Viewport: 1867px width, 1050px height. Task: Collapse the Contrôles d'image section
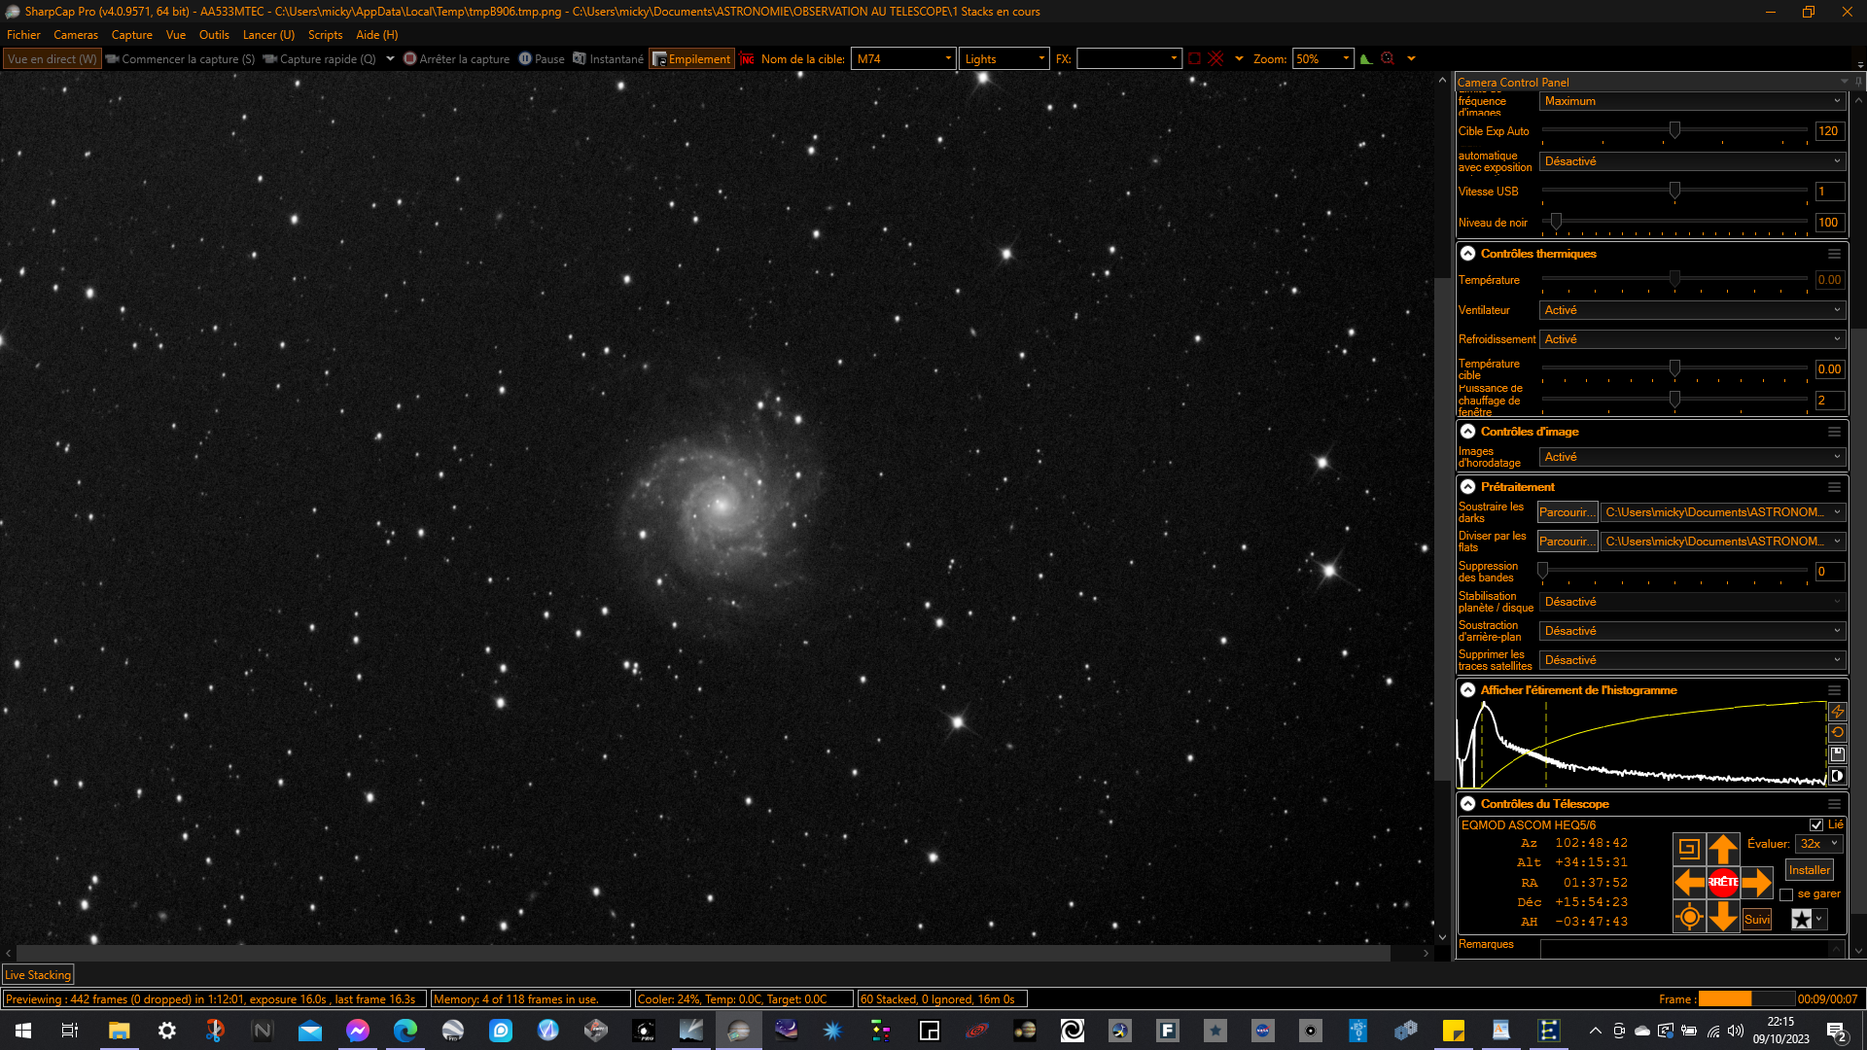[1467, 432]
